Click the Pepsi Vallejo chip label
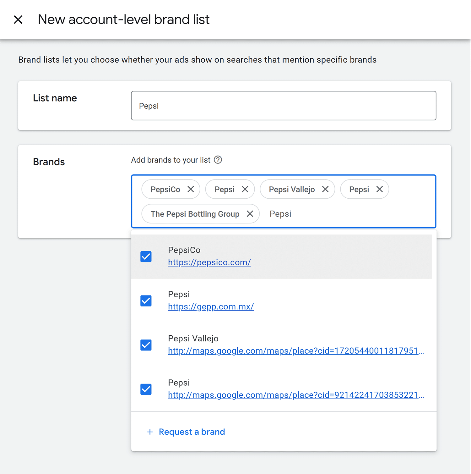The height and width of the screenshot is (474, 471). [292, 190]
